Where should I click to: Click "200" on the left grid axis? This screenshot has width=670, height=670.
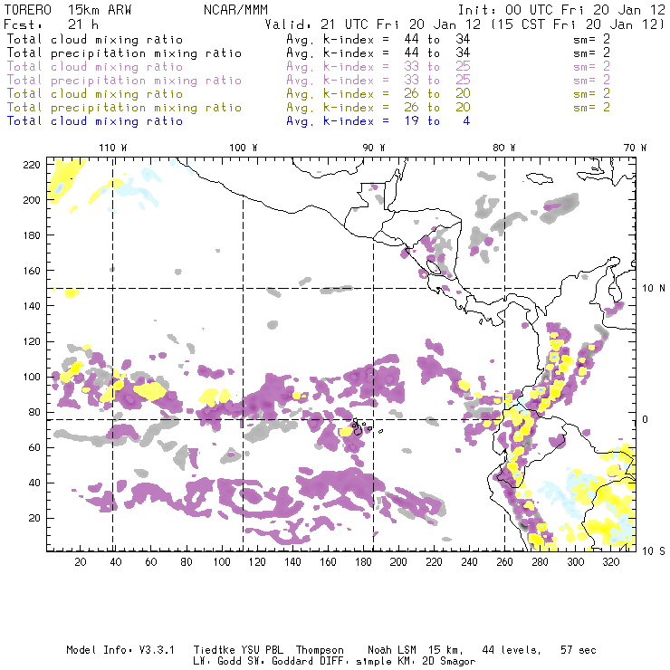coord(32,200)
